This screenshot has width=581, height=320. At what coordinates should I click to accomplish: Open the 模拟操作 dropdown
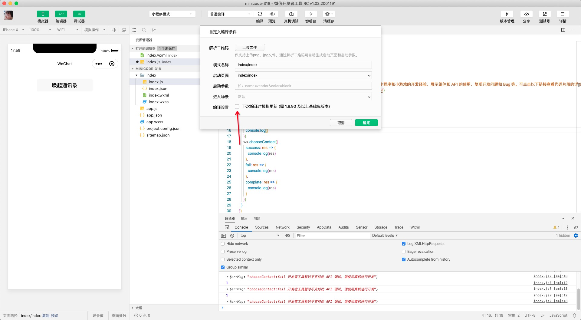[x=94, y=30]
